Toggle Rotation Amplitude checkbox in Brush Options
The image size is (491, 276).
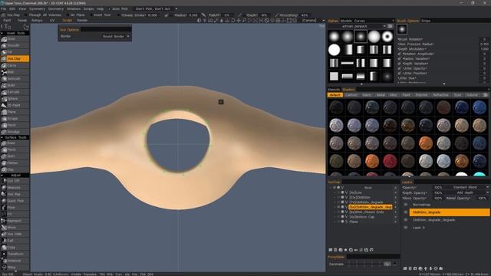pos(399,54)
